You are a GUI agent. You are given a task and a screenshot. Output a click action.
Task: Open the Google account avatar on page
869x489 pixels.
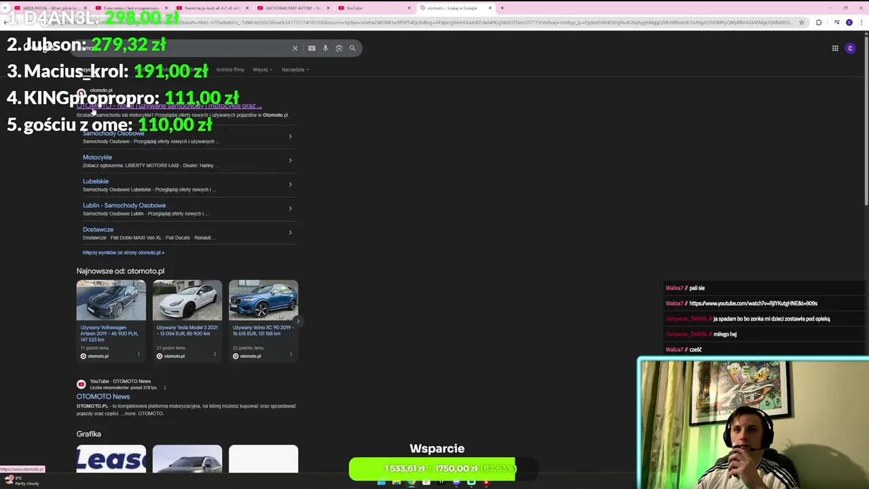(x=850, y=48)
